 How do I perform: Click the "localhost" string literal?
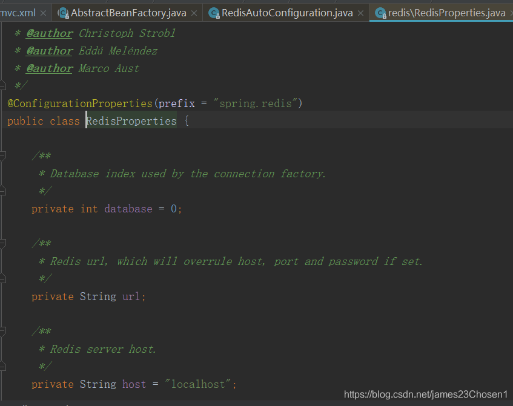[198, 384]
